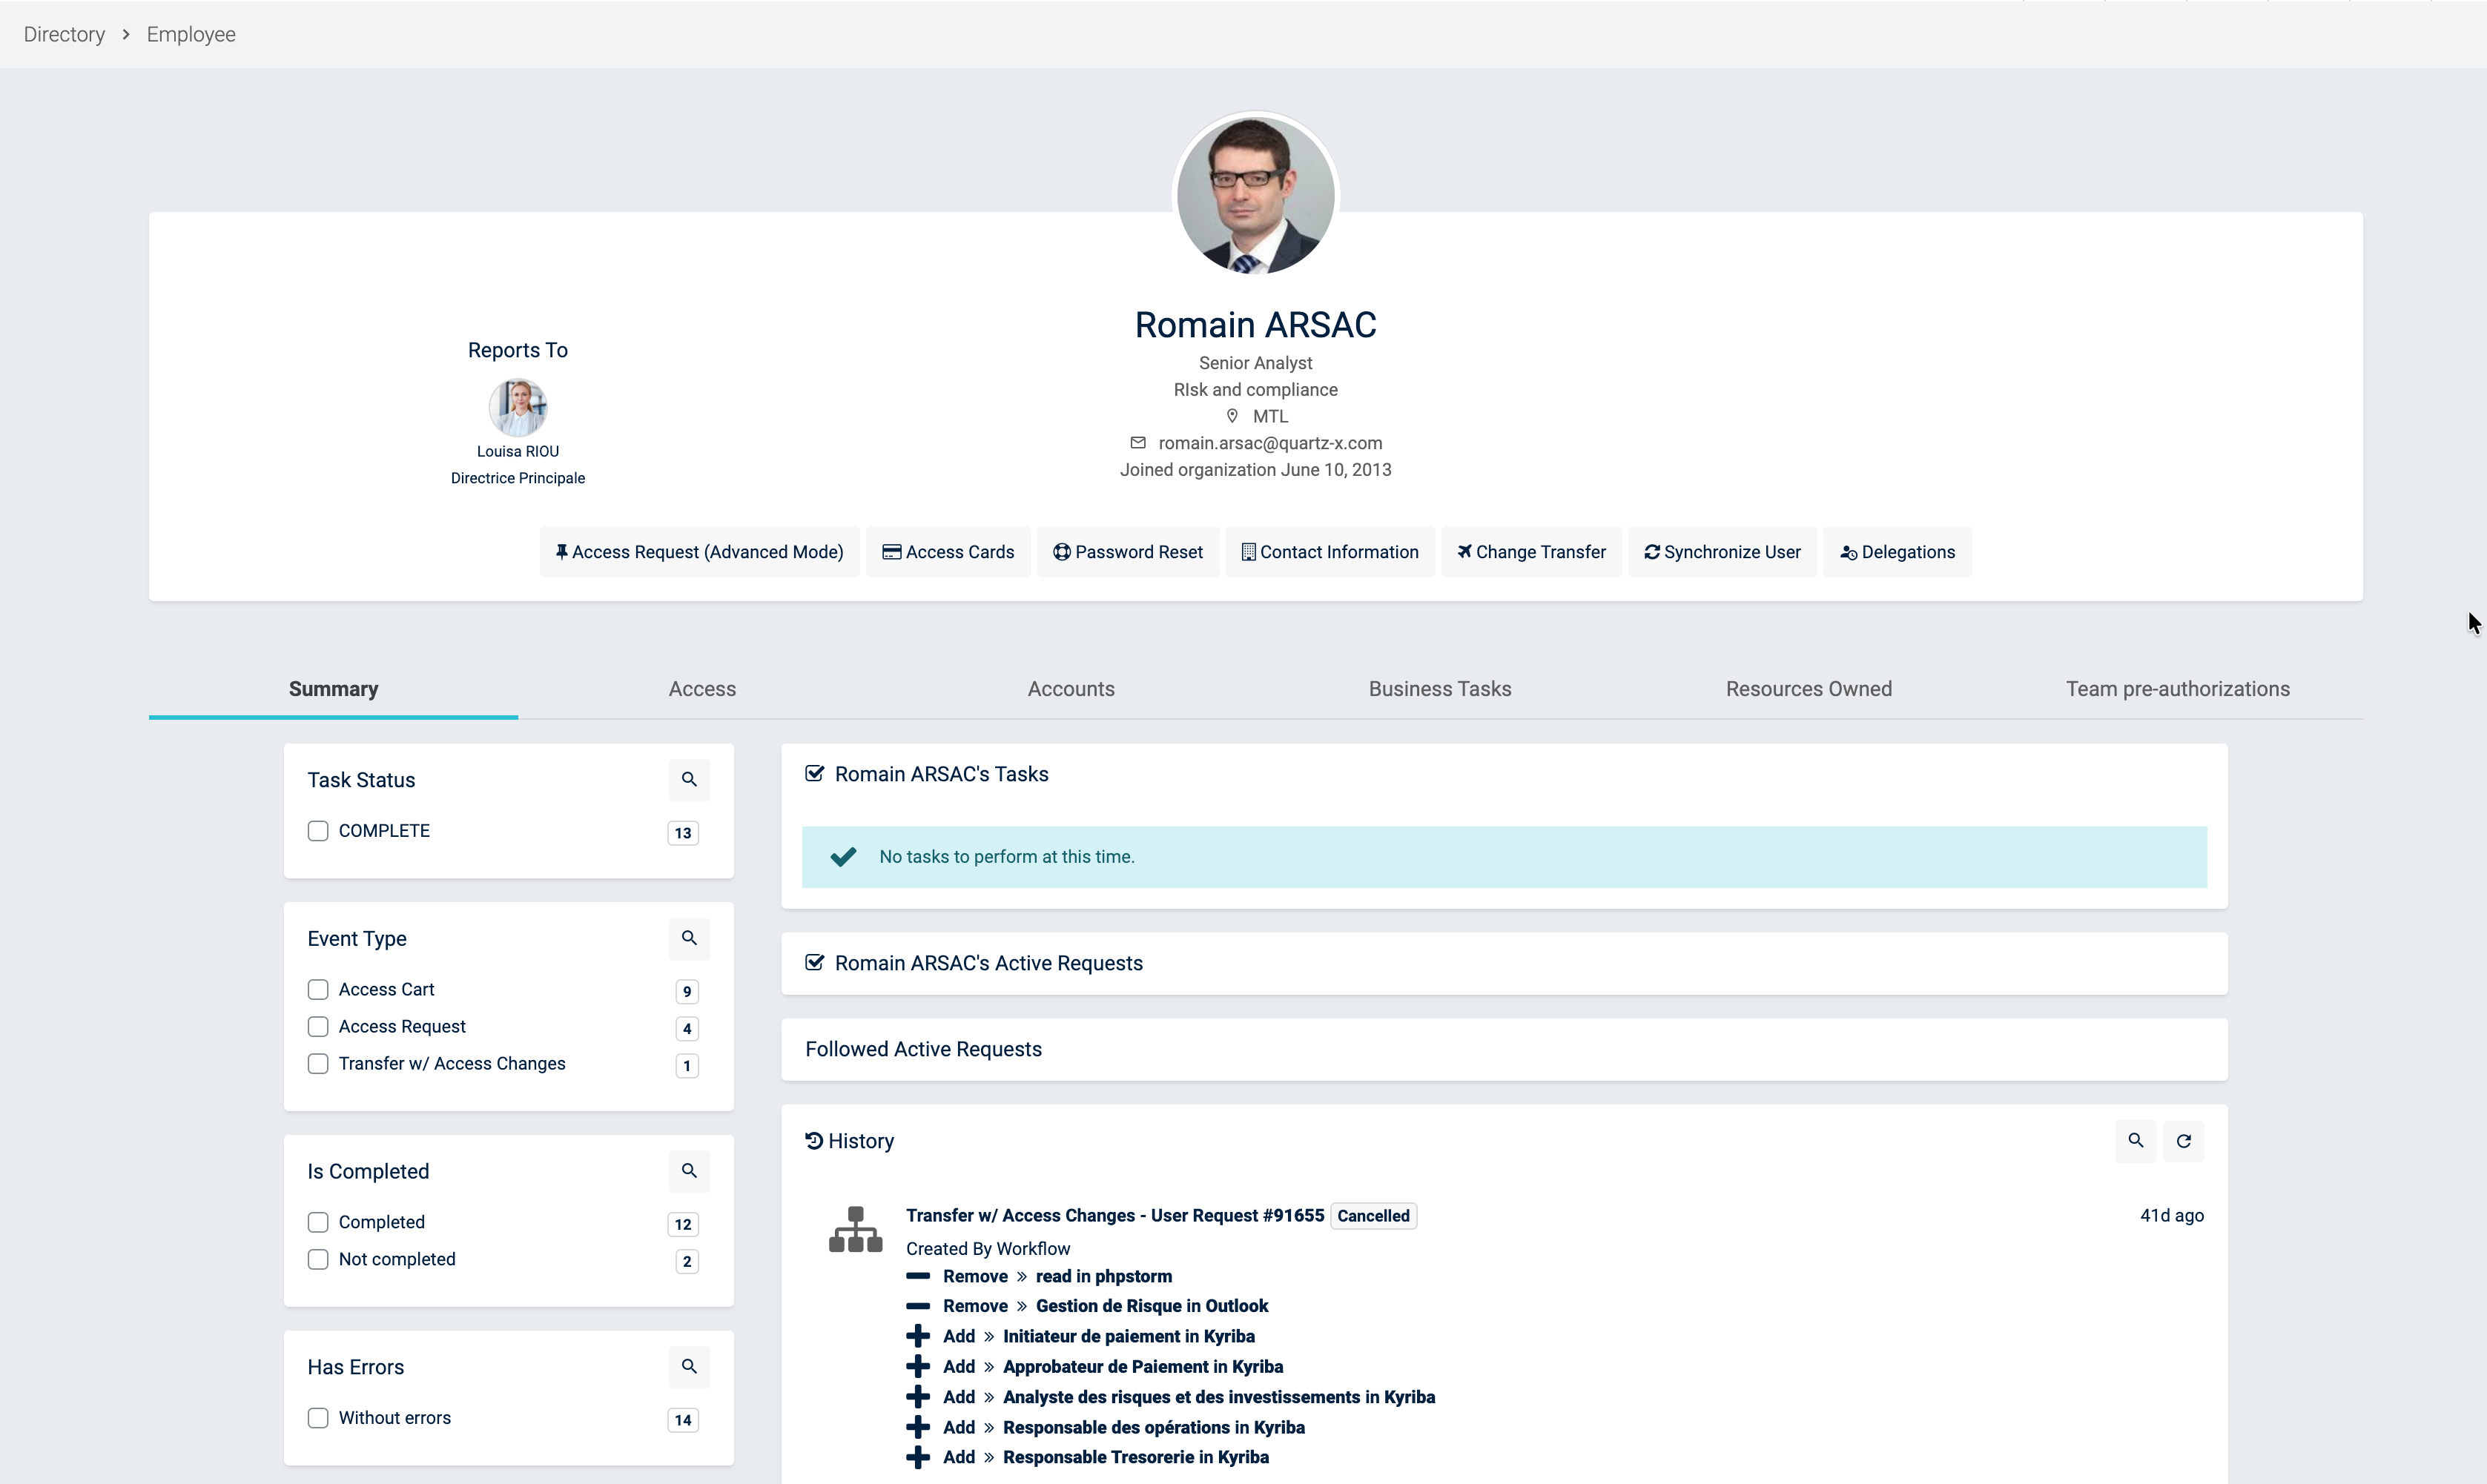Screen dimensions: 2487x1484
Task: Click the Event Type search icon
Action: click(689, 938)
